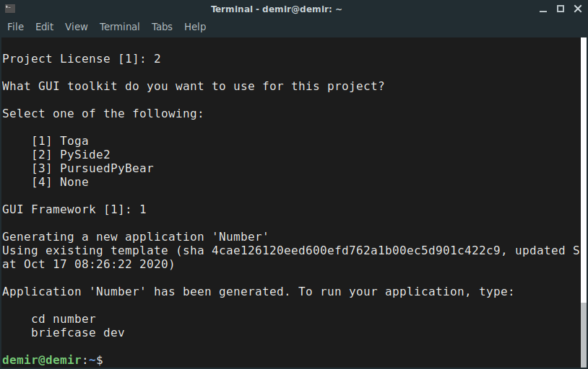Open the Edit menu

pyautogui.click(x=44, y=27)
